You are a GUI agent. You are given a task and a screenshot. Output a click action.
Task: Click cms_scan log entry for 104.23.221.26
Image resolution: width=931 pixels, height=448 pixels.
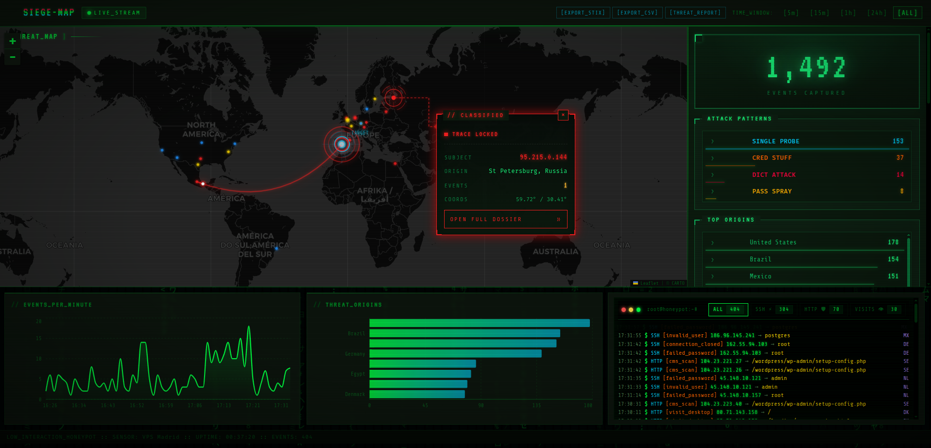[x=763, y=370]
